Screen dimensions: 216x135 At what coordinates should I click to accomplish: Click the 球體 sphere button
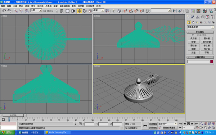(x=193, y=42)
